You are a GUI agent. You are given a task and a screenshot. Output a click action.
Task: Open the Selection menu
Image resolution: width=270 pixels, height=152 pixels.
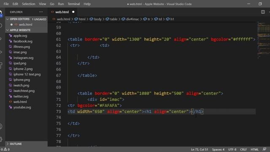pyautogui.click(x=28, y=4)
